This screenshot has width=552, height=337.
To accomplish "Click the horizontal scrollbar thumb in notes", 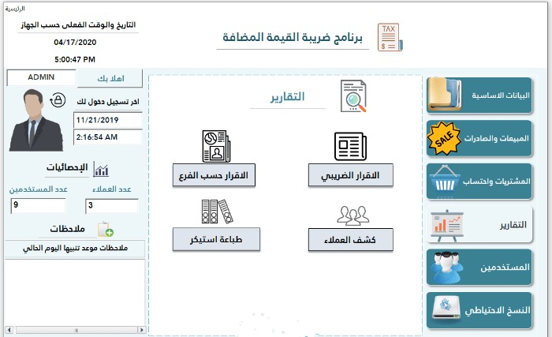I will [76, 330].
